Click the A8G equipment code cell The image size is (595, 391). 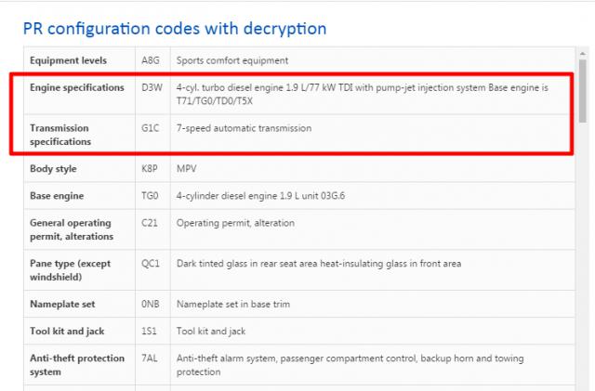coord(151,60)
